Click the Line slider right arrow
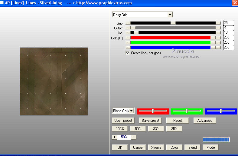Viewport: 238px width, 156px height. tap(218, 33)
